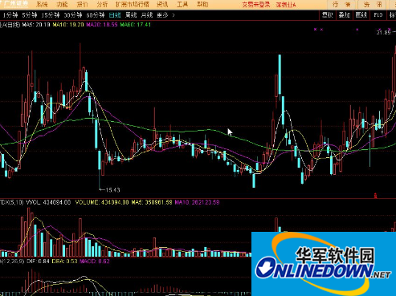Open the 功能 menu
Viewport: 396px width, 296px height.
[62, 4]
